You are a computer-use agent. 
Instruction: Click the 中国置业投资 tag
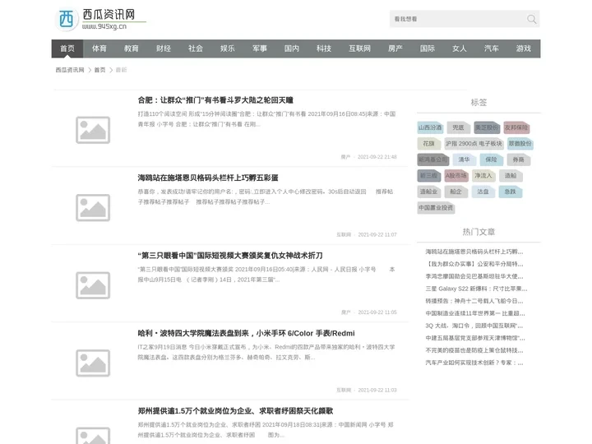click(436, 208)
